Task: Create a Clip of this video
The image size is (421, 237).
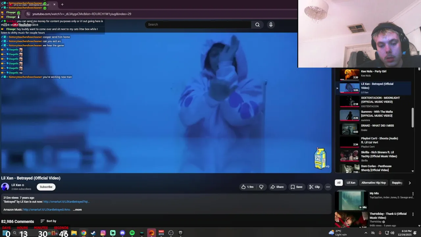Action: click(314, 187)
